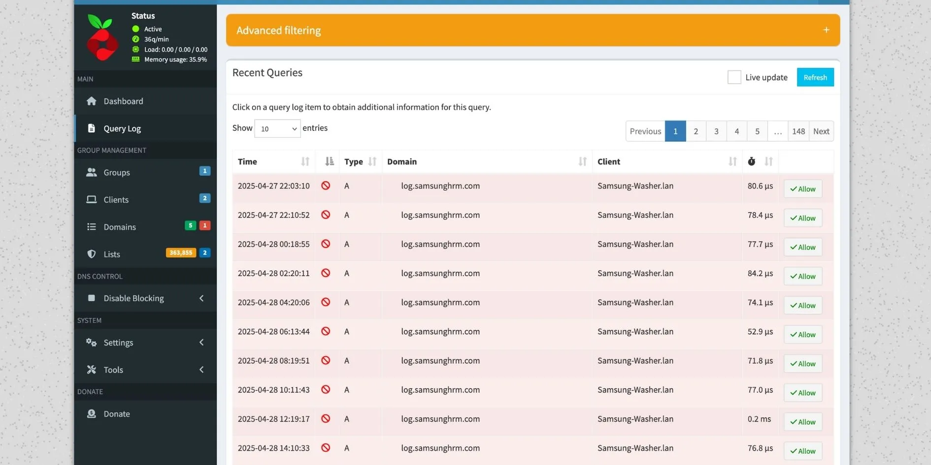This screenshot has width=931, height=465.
Task: Open the Dashboard menu item
Action: (145, 101)
